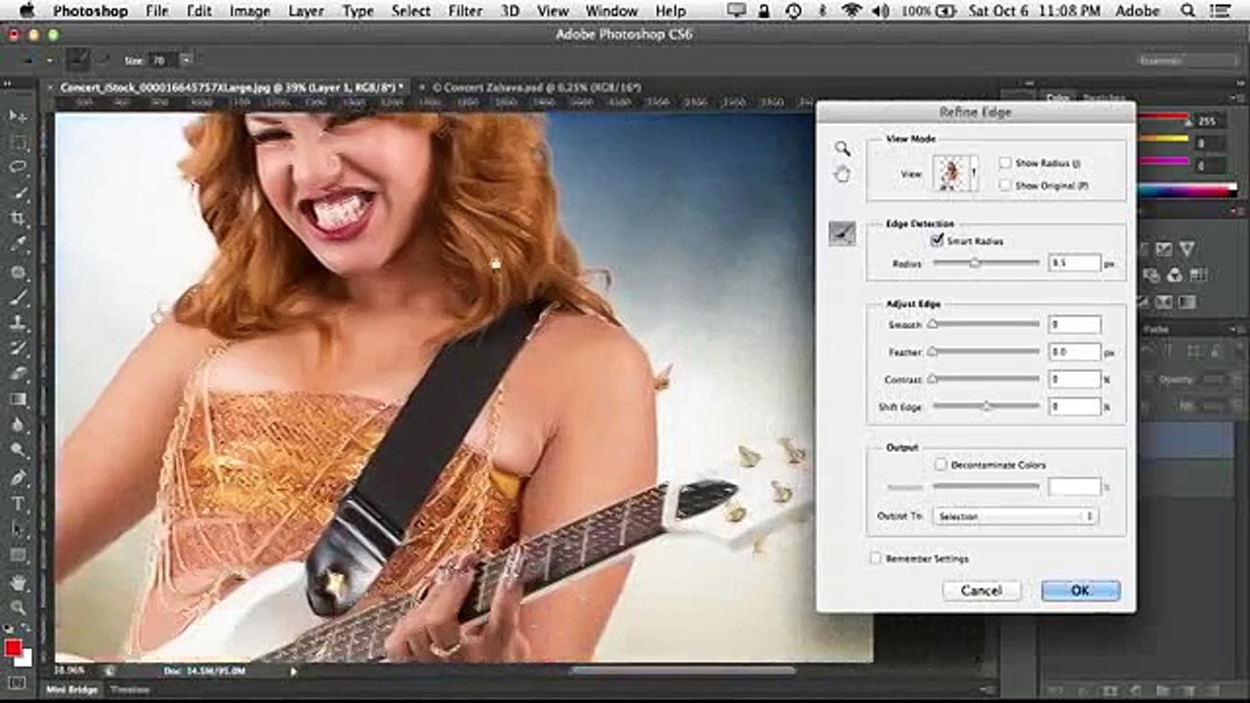Enable the Show Radius checkbox
Image resolution: width=1250 pixels, height=703 pixels.
[1005, 163]
